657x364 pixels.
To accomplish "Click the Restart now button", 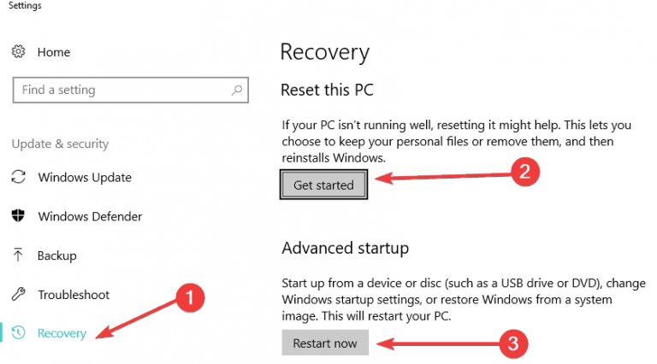I will (325, 343).
